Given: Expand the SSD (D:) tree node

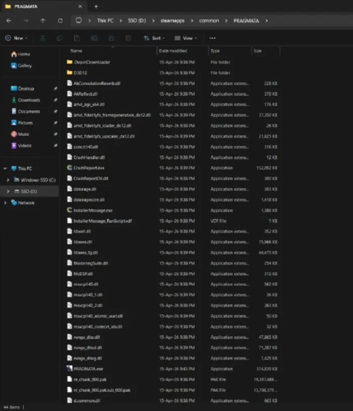Looking at the screenshot, I should coord(8,191).
